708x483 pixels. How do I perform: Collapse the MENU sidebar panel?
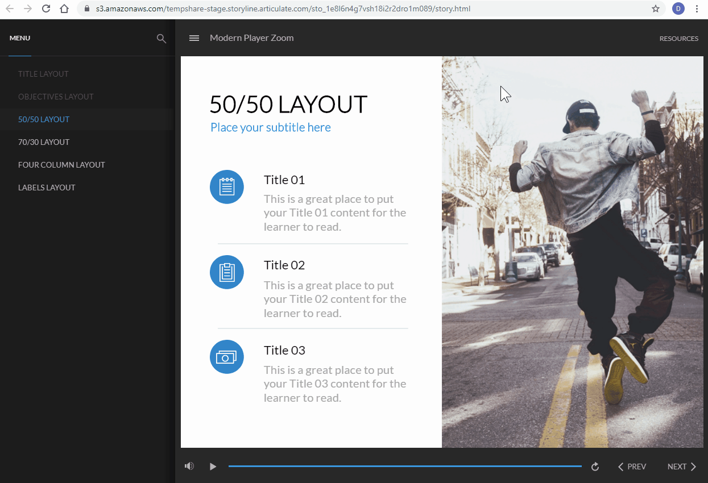(20, 38)
